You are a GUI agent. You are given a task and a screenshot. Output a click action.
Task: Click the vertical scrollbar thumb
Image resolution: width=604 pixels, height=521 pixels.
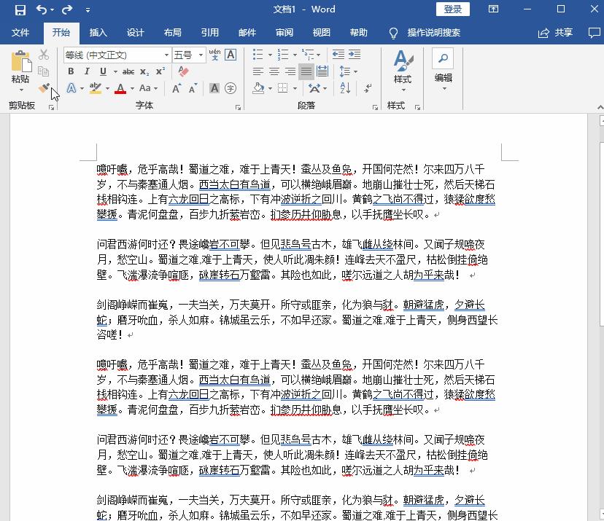602,234
